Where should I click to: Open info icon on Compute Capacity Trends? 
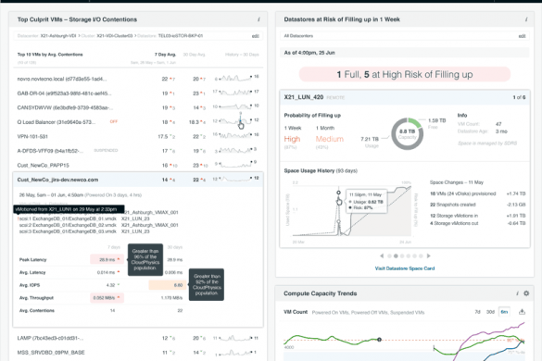click(x=517, y=293)
